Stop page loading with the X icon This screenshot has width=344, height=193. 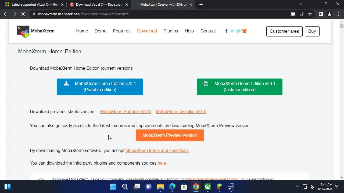pos(23,14)
